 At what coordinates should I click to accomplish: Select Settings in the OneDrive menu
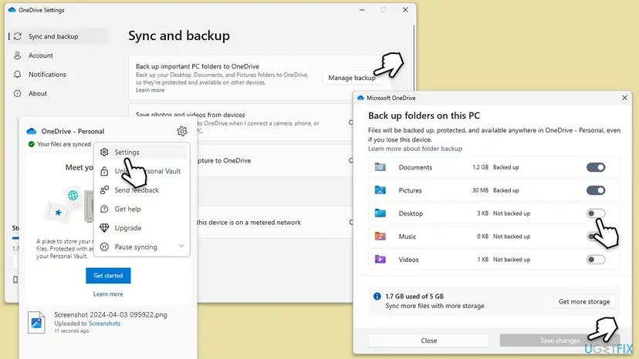pos(142,152)
